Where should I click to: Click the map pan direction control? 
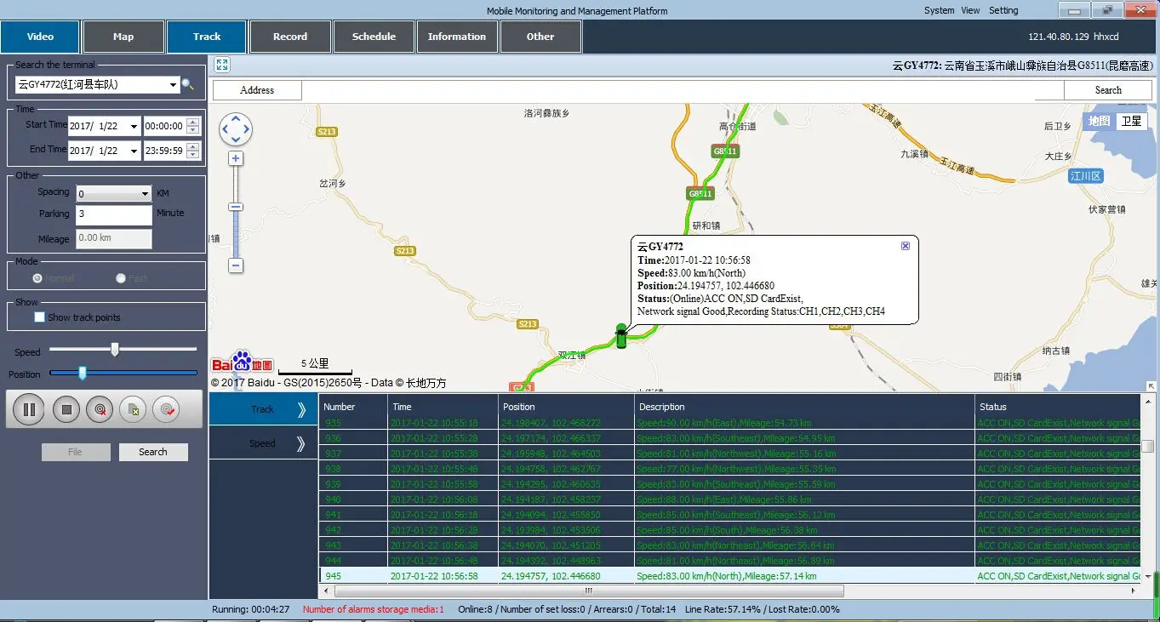[236, 129]
